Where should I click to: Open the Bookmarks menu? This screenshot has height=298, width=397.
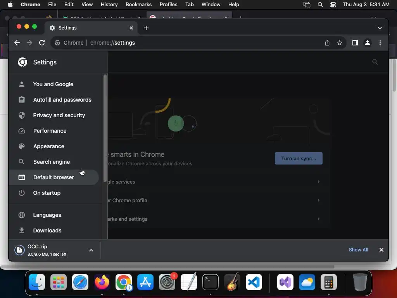[x=138, y=4]
